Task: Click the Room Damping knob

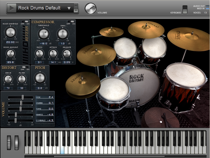Action: (10, 32)
